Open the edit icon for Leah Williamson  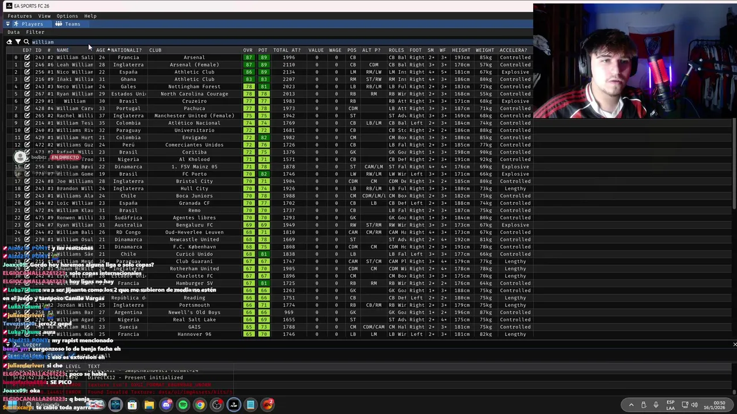pos(27,65)
